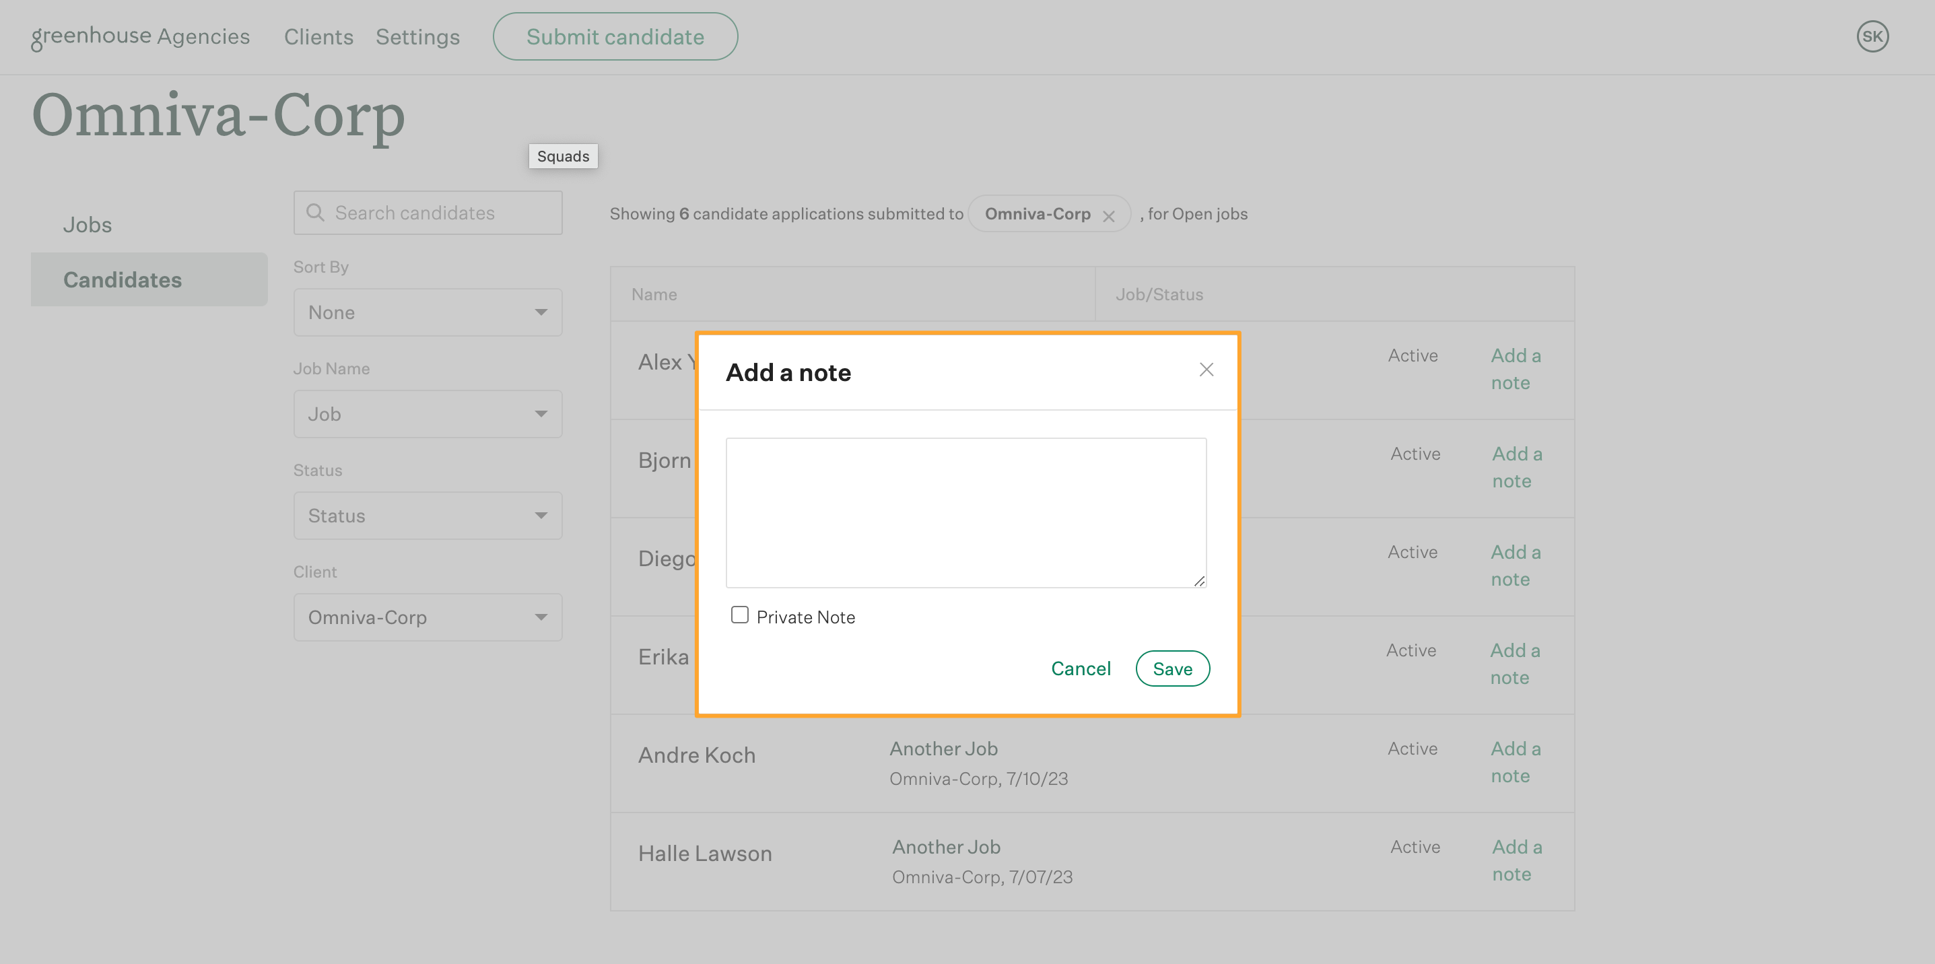Go to greenhouse Agencies home logo
Viewport: 1935px width, 964px height.
coord(141,36)
